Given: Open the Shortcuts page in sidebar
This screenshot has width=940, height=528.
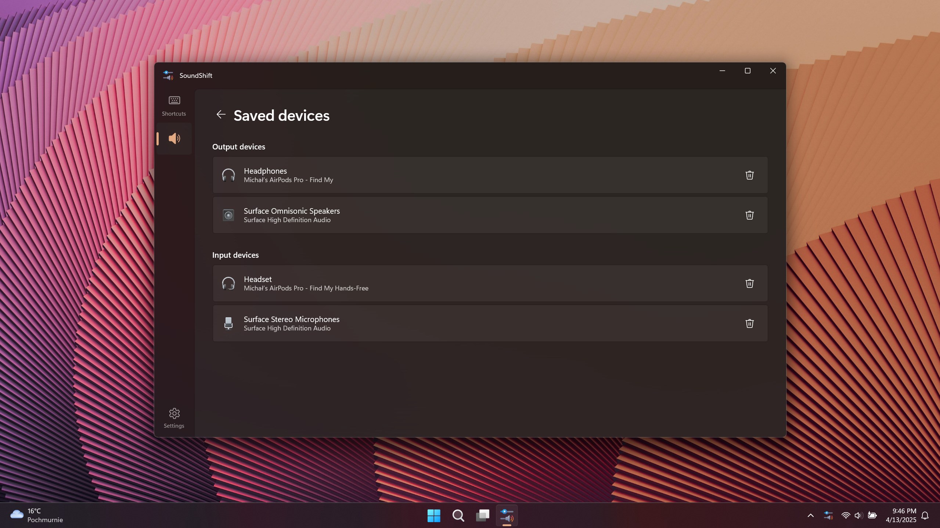Looking at the screenshot, I should coord(174,106).
